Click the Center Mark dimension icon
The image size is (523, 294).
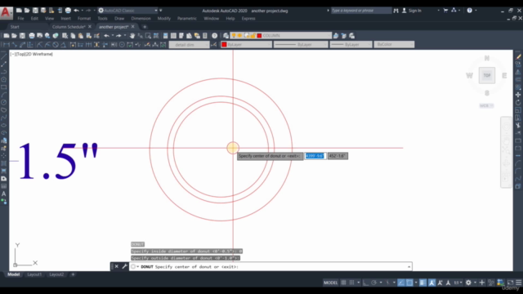(122, 45)
